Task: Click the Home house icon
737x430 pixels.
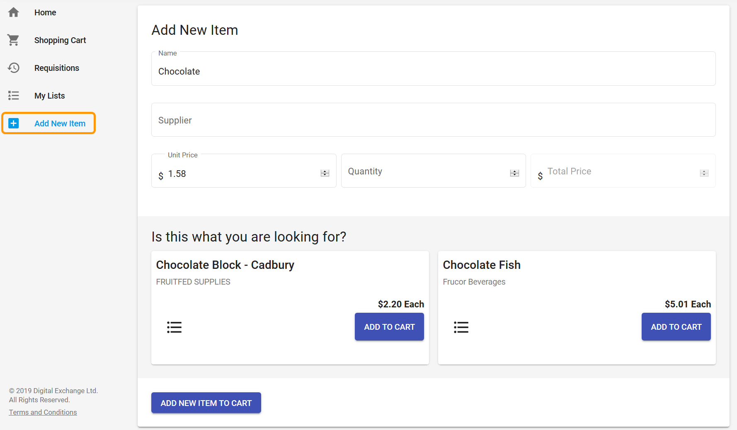Action: [14, 12]
